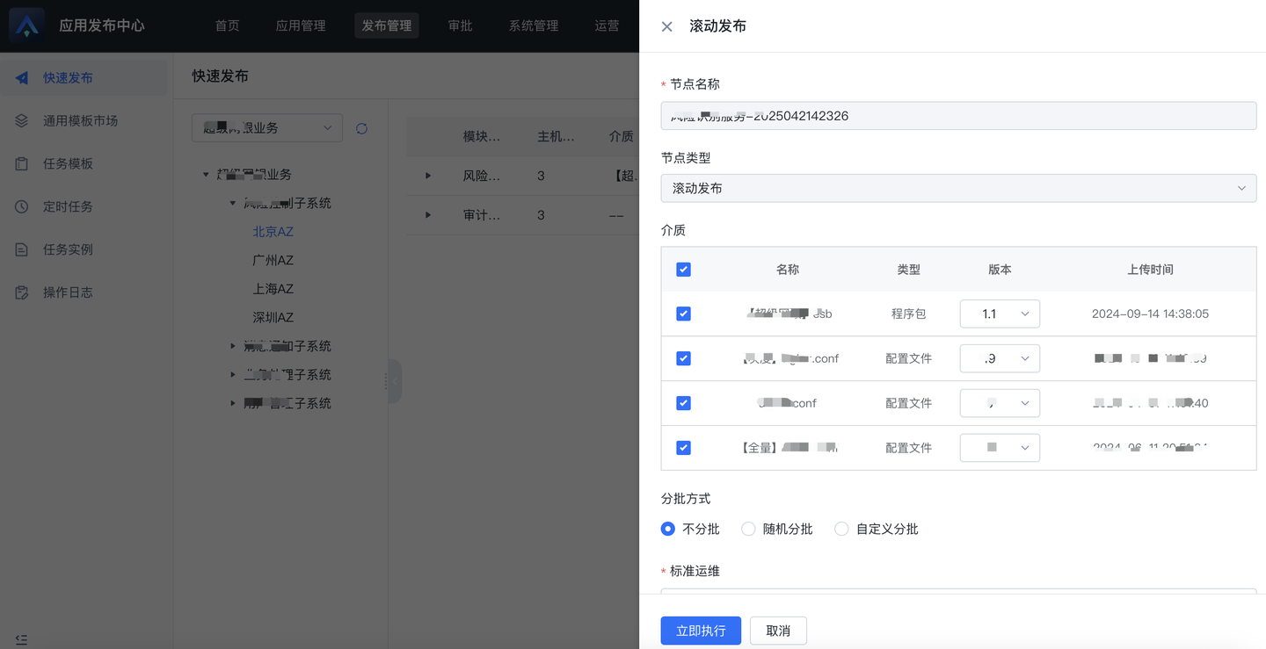Open the version dropdown in the 【全量】 row
The height and width of the screenshot is (649, 1266).
coord(1000,448)
